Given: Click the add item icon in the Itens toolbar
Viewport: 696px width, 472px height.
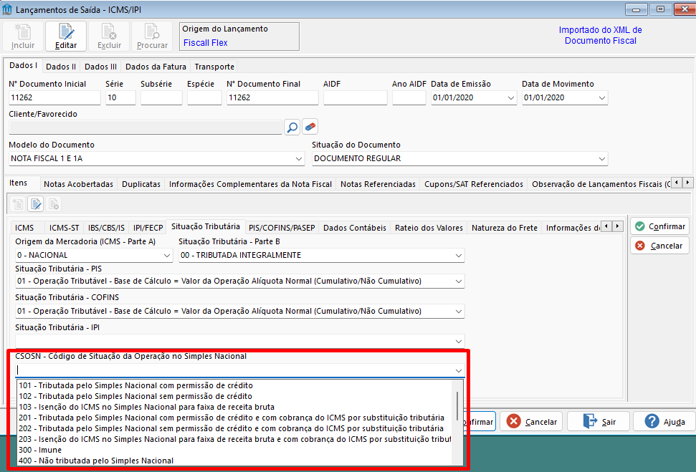Looking at the screenshot, I should [18, 204].
